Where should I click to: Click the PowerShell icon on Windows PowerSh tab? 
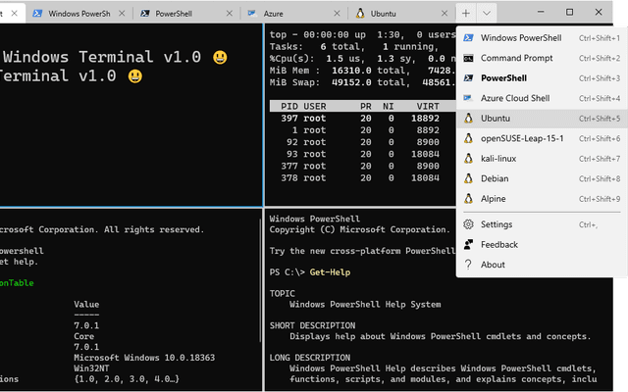click(x=37, y=14)
